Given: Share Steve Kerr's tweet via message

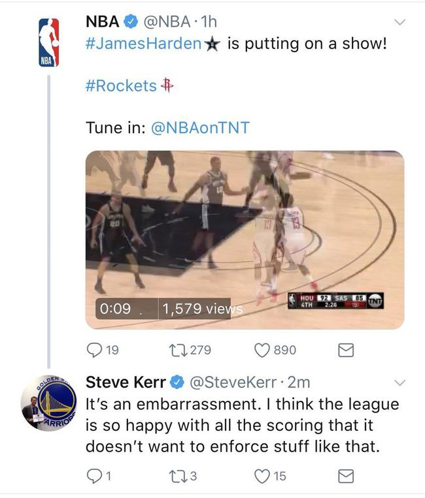Looking at the screenshot, I should pos(345,477).
